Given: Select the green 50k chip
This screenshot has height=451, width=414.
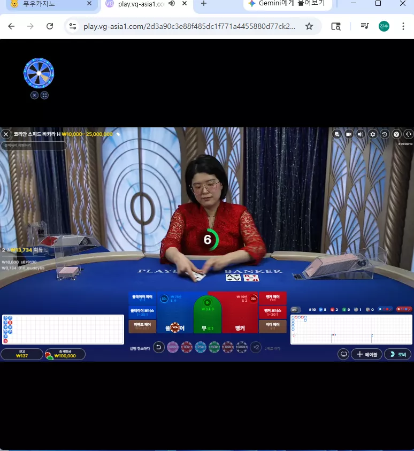Looking at the screenshot, I should (x=214, y=347).
